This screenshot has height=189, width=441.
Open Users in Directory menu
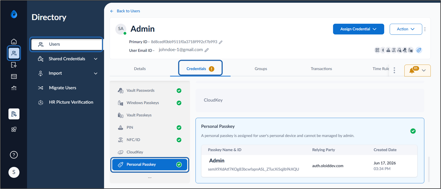click(x=66, y=44)
